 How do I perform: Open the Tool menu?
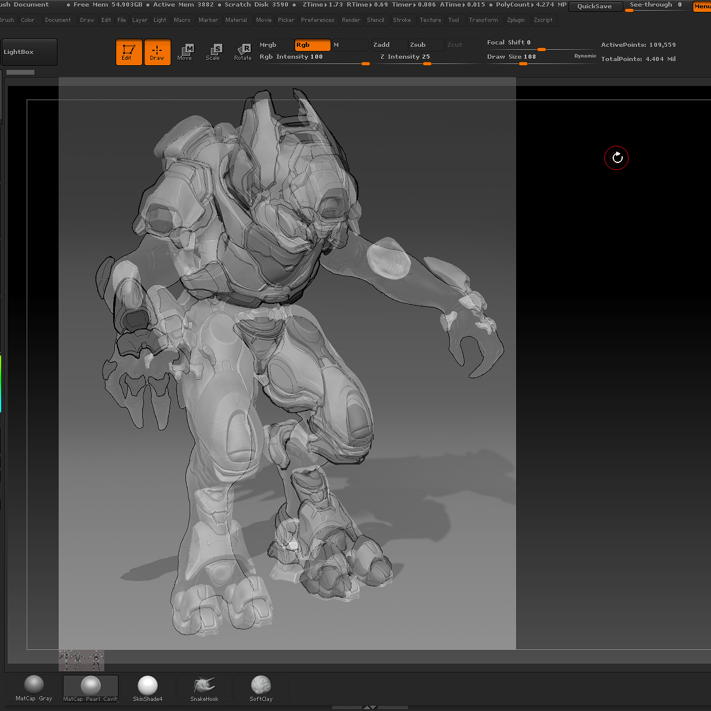[x=454, y=20]
